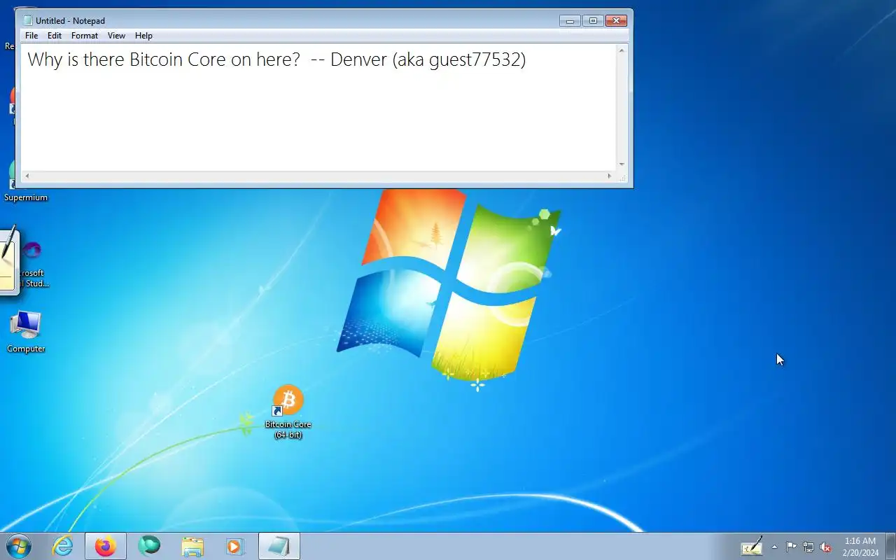Click the Notepad taskbar button
This screenshot has height=560, width=896.
pyautogui.click(x=279, y=546)
